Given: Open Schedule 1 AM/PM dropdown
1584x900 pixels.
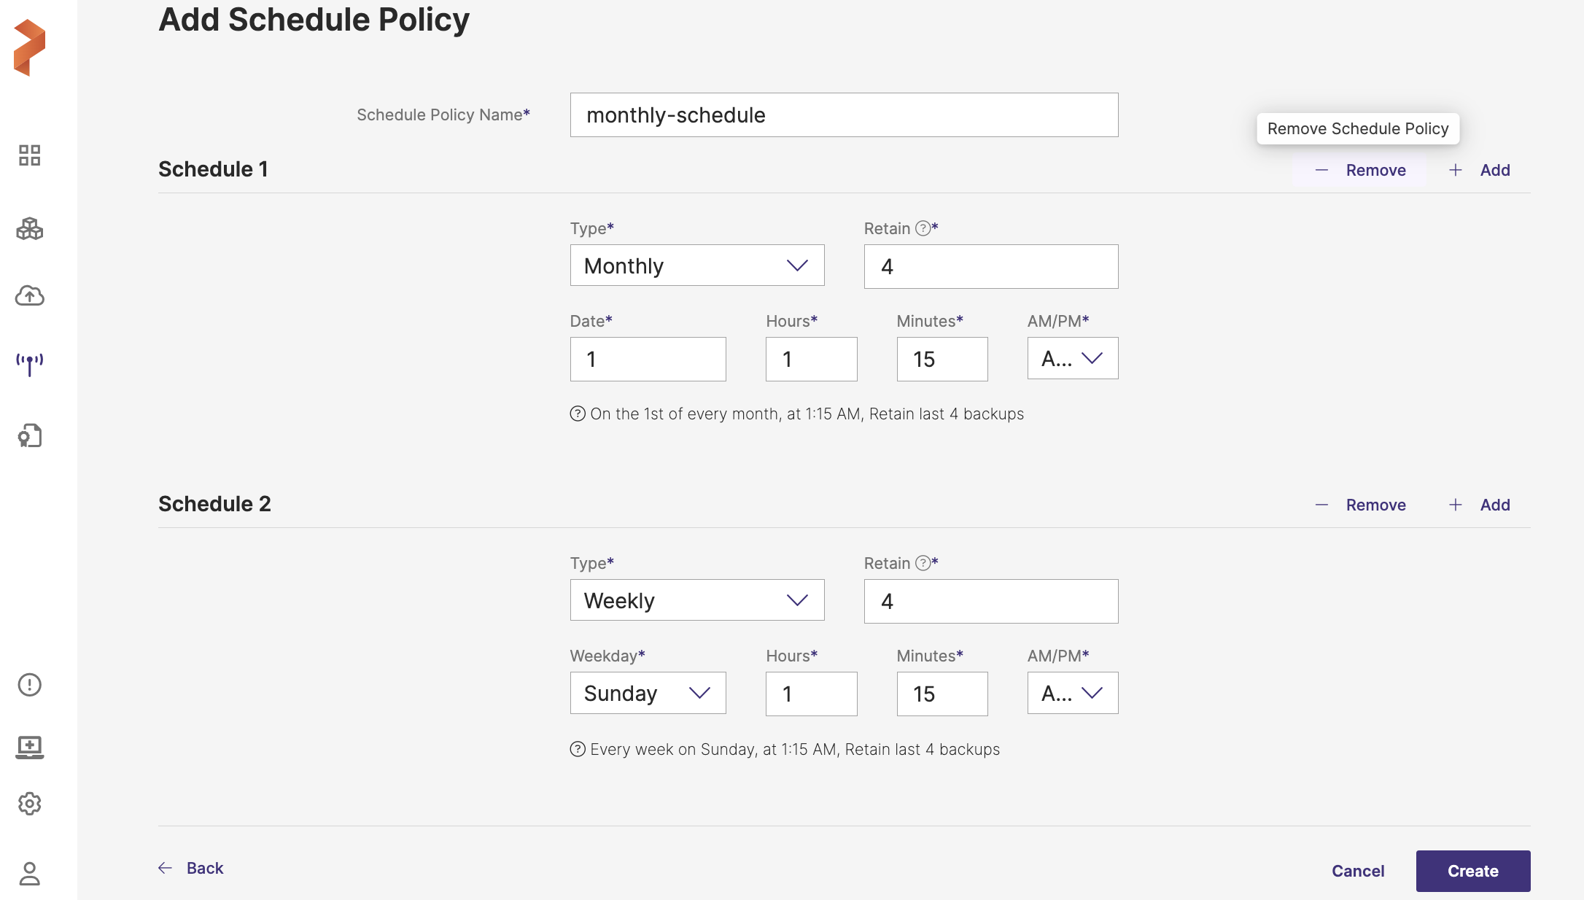Looking at the screenshot, I should tap(1072, 358).
